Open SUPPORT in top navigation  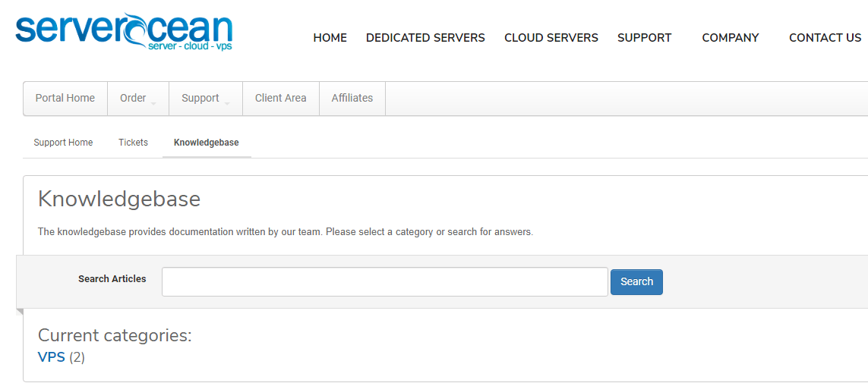click(645, 38)
